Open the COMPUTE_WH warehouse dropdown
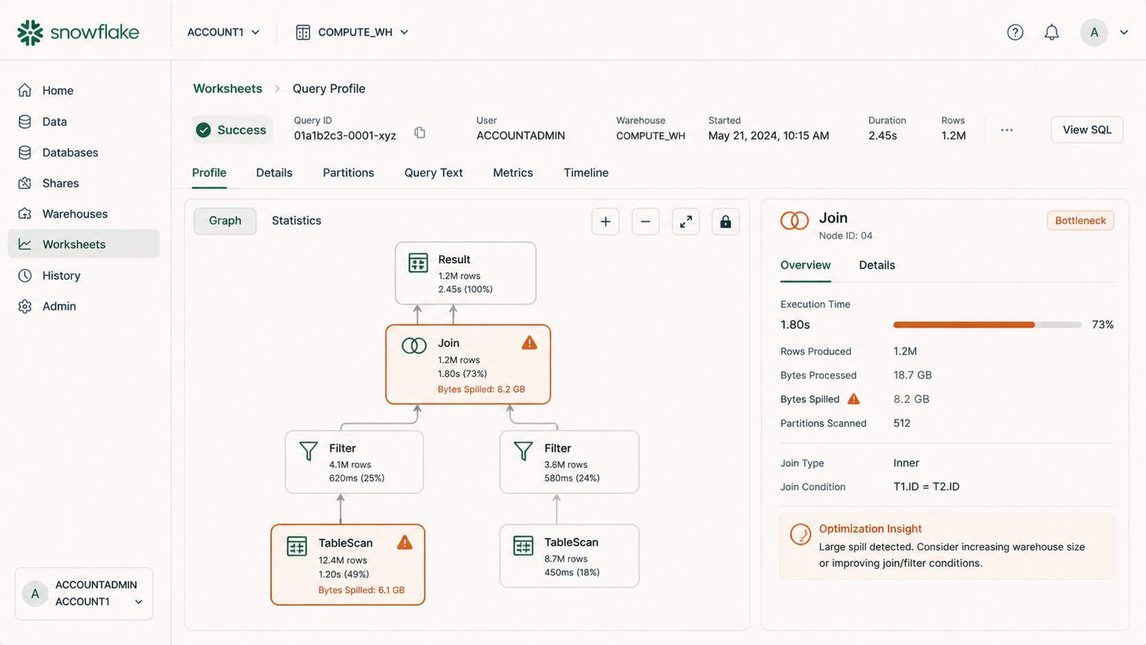The width and height of the screenshot is (1146, 645). [352, 32]
